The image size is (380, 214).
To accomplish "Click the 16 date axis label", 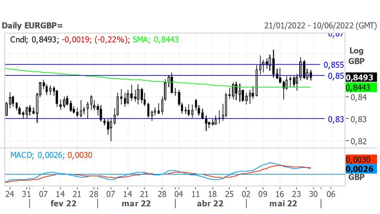I will 280,194.
